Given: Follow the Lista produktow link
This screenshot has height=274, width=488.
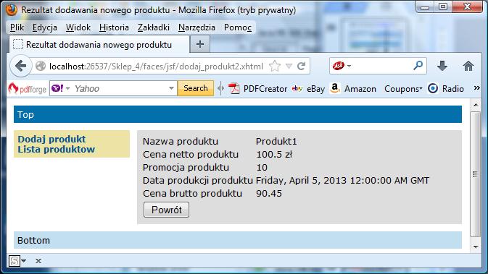Looking at the screenshot, I should coord(56,149).
